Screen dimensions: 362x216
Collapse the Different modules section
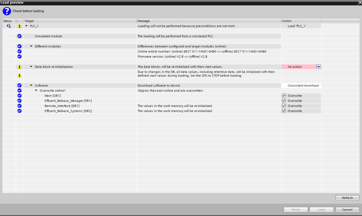tap(31, 46)
